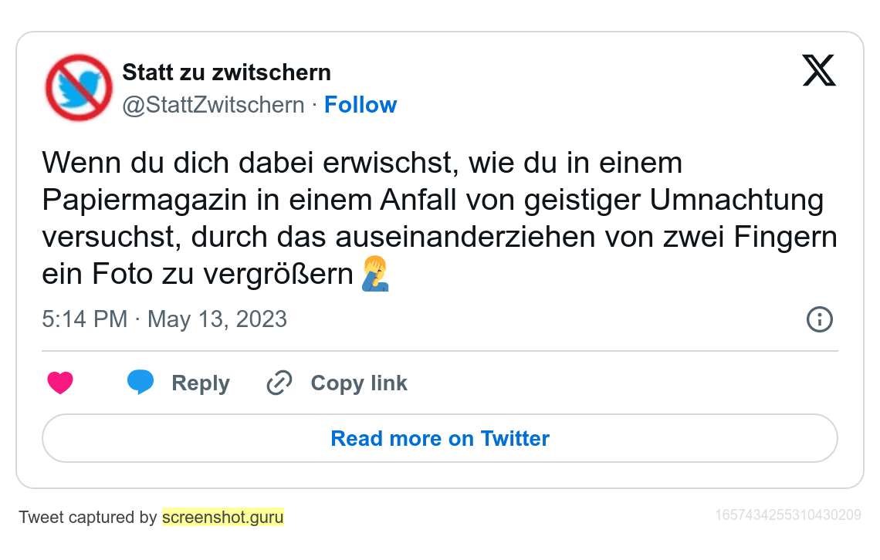Click the "Read more on Twitter" button
The height and width of the screenshot is (560, 880).
pyautogui.click(x=440, y=438)
